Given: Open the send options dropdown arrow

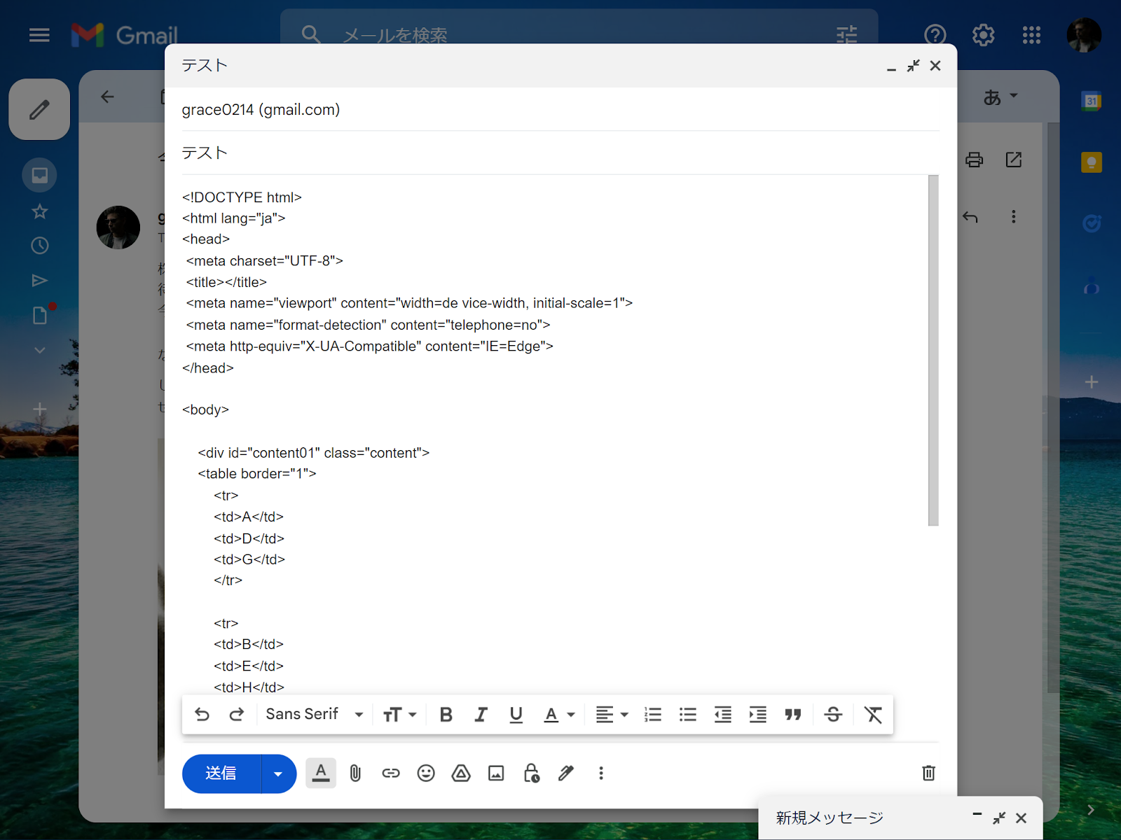Looking at the screenshot, I should [x=279, y=773].
